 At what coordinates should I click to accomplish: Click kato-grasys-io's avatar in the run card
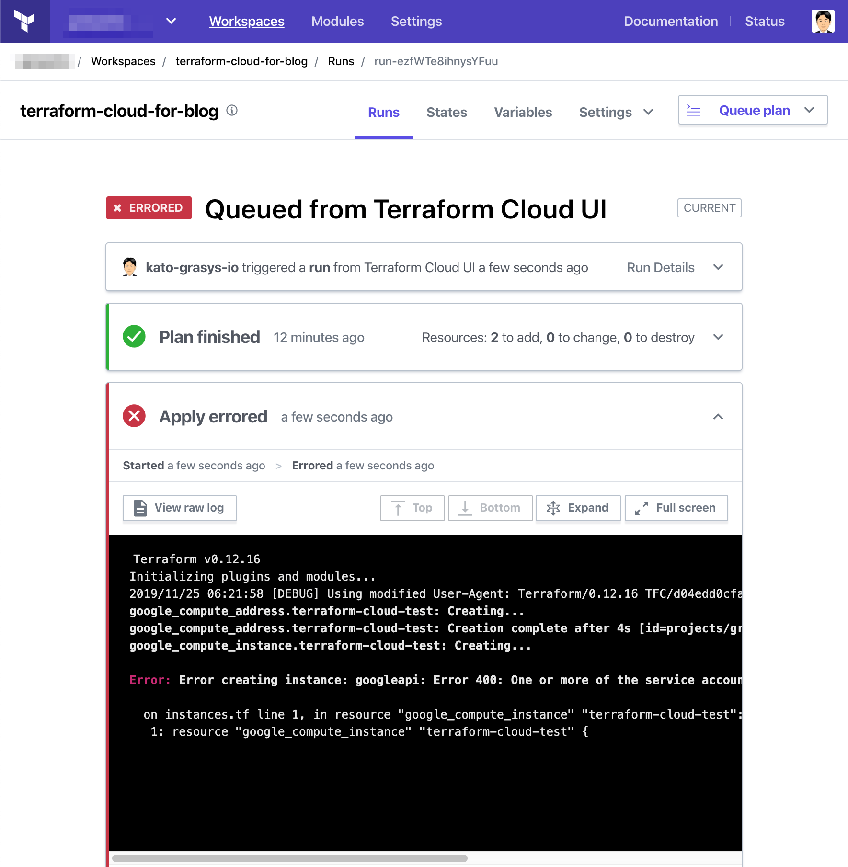point(129,267)
